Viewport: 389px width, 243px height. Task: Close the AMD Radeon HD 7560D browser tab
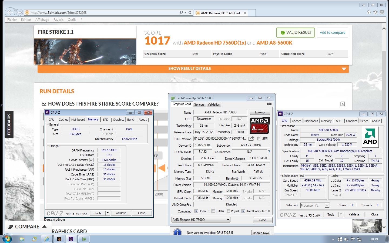(x=245, y=13)
